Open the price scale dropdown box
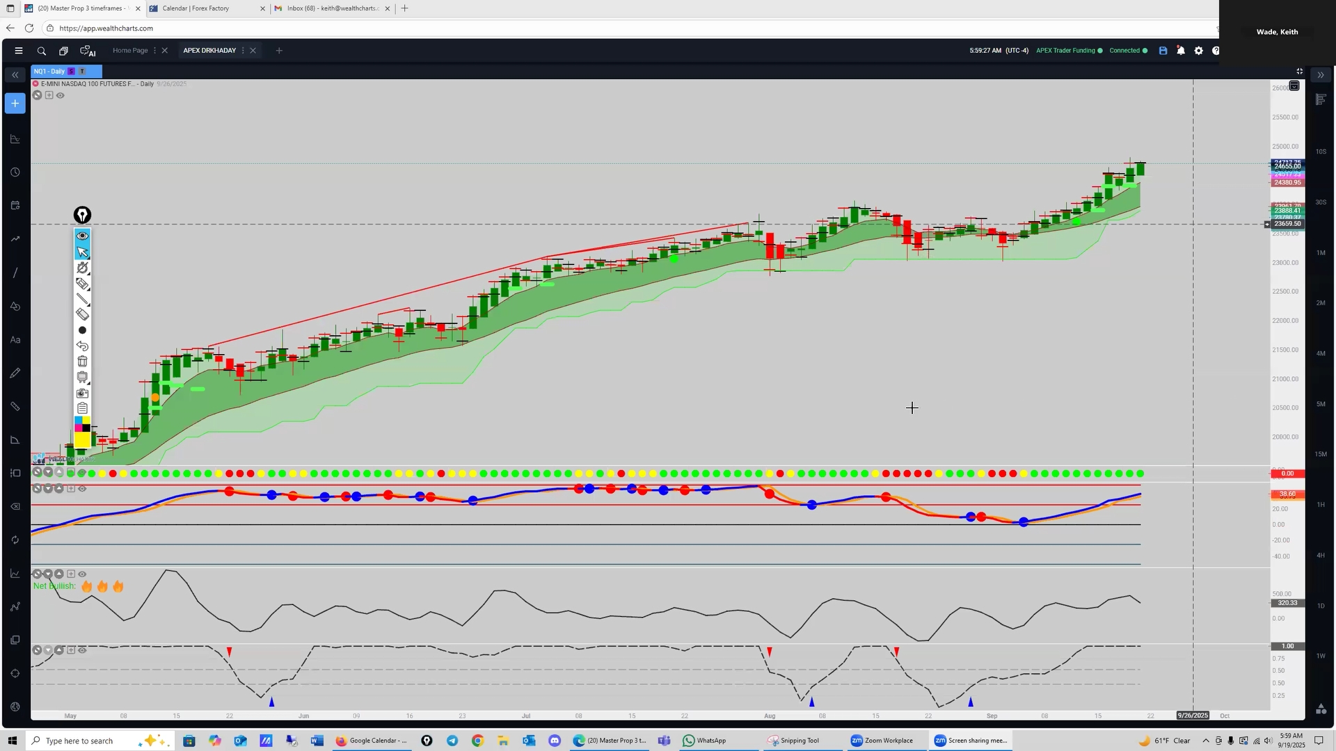1336x751 pixels. [x=1294, y=86]
